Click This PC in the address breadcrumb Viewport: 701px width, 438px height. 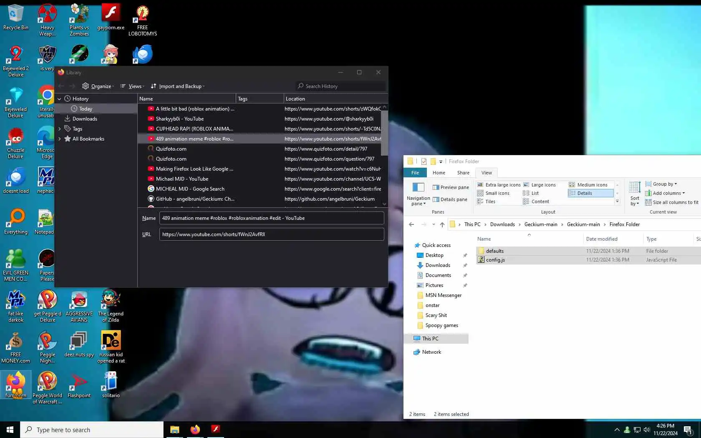(472, 224)
